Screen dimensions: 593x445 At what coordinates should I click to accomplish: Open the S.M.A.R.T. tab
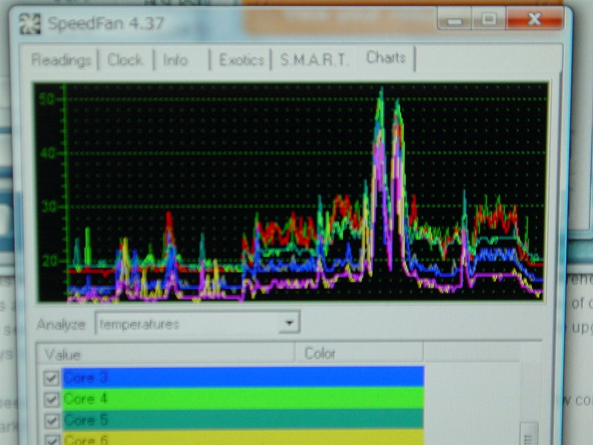(x=313, y=60)
